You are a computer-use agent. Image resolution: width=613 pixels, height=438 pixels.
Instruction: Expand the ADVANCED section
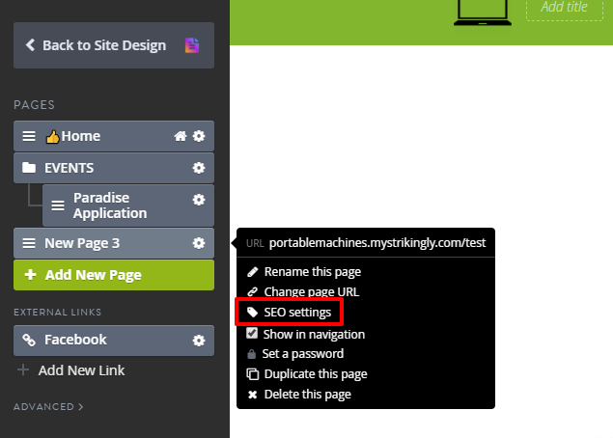coord(48,407)
